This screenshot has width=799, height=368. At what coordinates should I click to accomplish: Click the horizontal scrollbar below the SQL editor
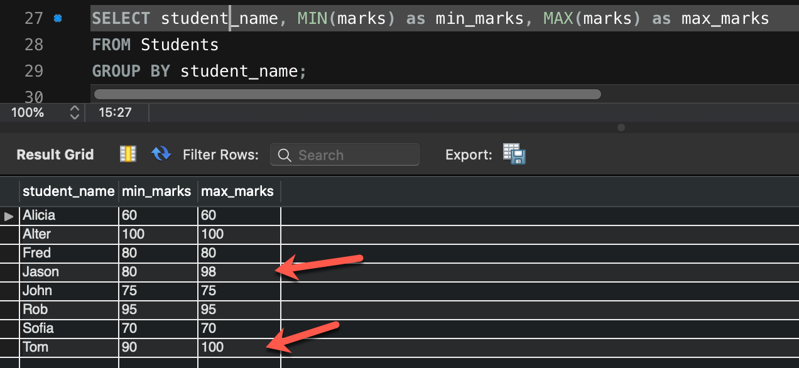point(345,94)
